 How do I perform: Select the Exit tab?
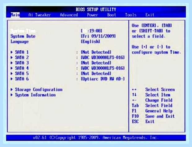(x=150, y=15)
